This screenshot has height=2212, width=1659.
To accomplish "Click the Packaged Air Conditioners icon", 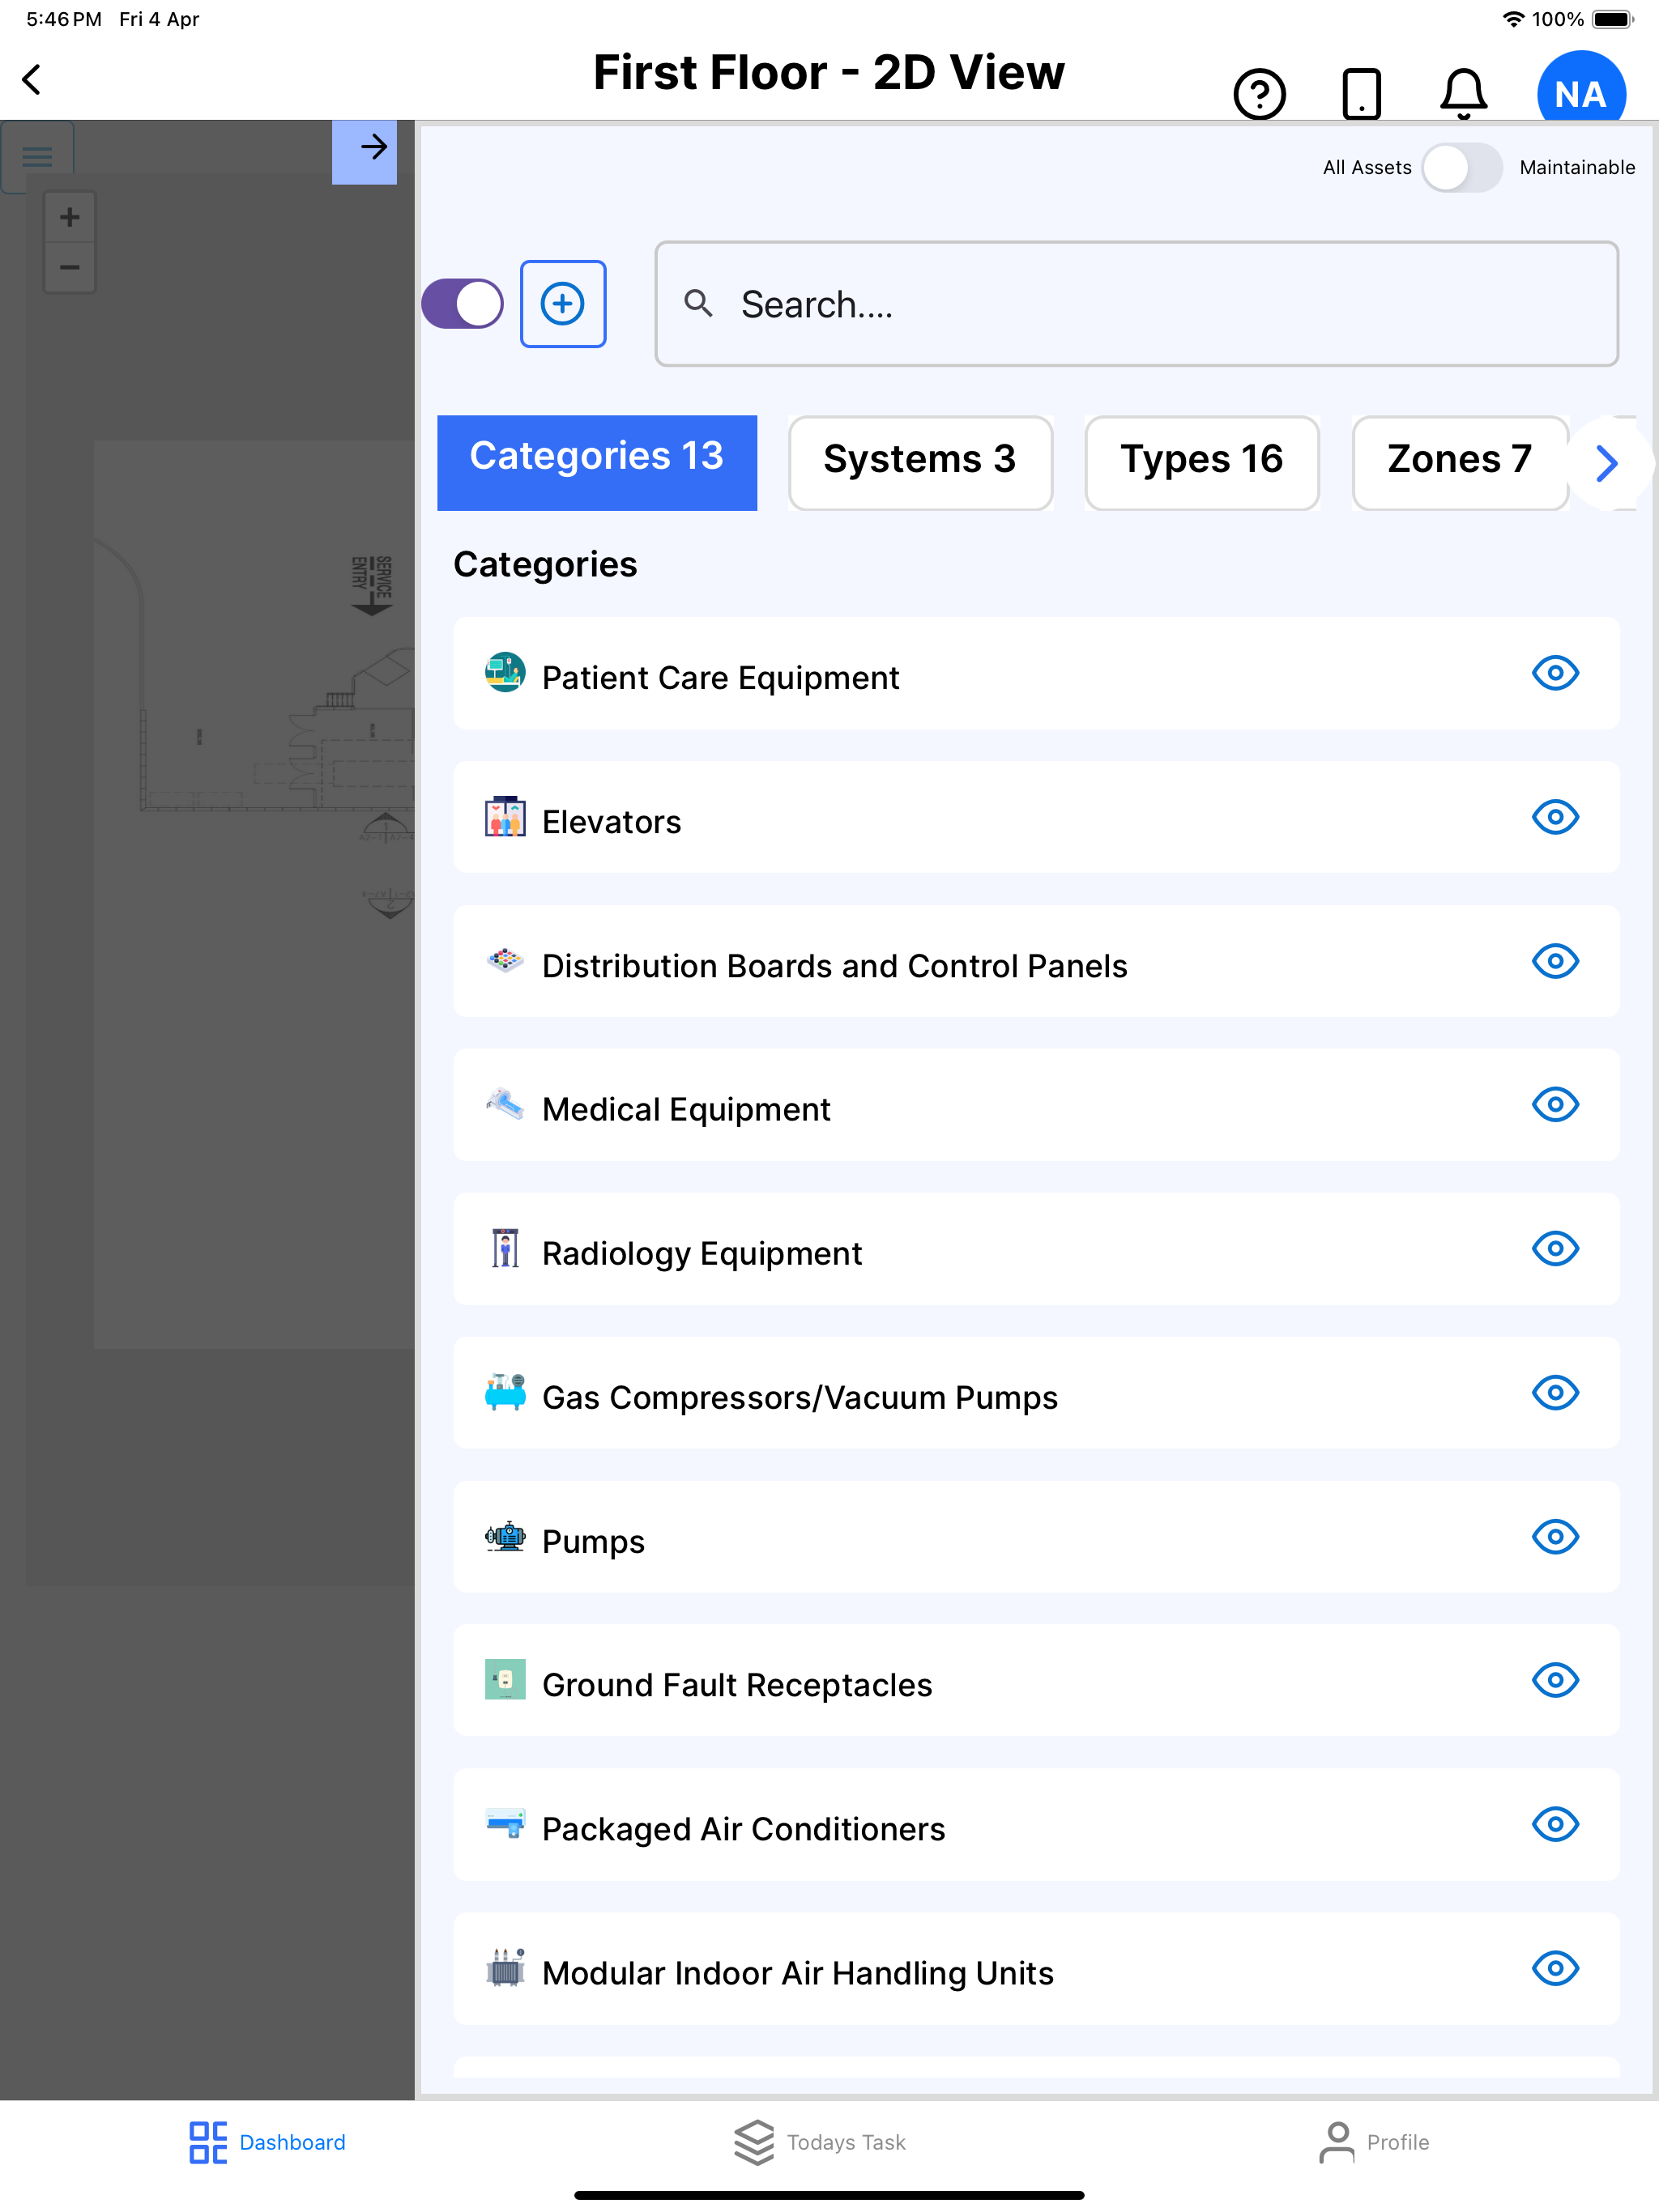I will coord(505,1824).
